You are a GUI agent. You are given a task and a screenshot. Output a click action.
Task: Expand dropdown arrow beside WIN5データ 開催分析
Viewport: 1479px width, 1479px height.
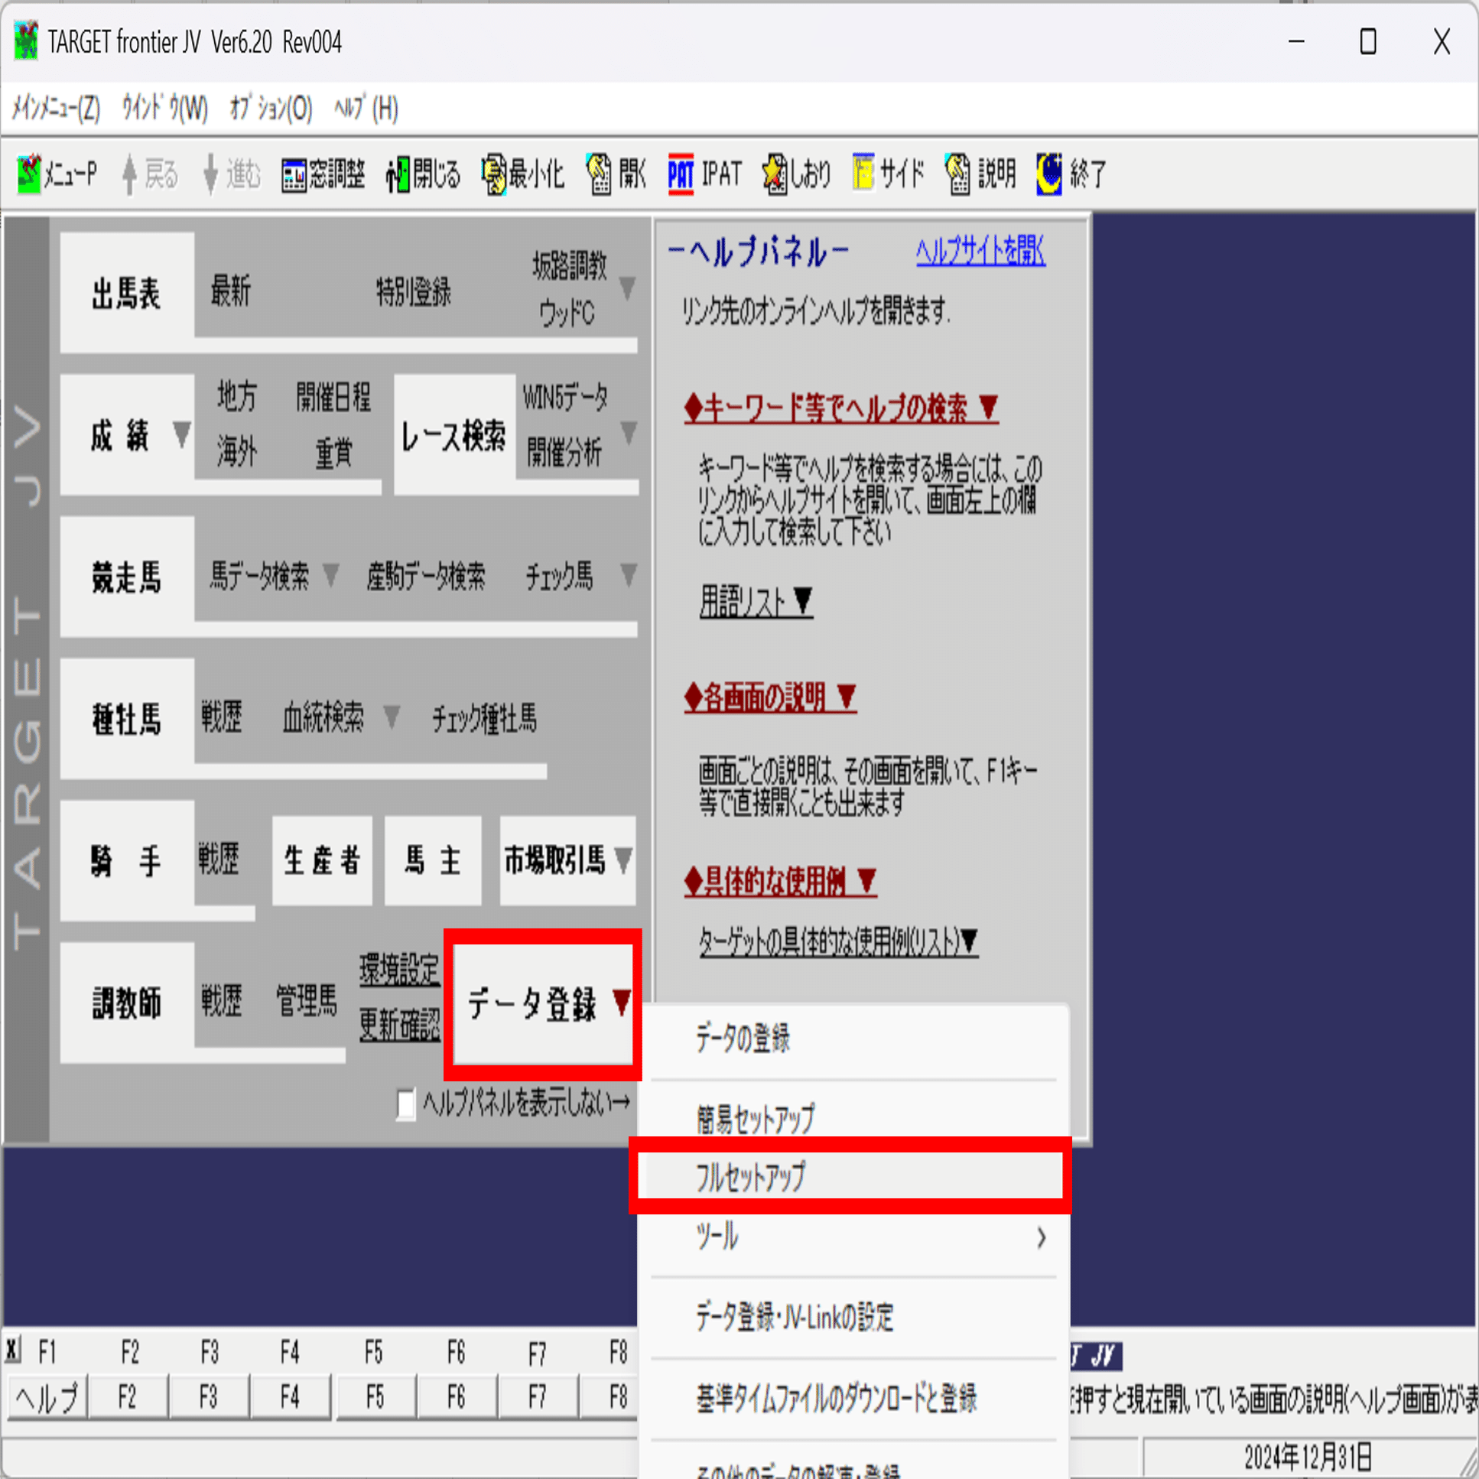point(629,433)
